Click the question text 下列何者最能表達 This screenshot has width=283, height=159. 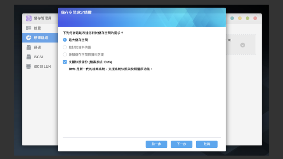(x=93, y=33)
